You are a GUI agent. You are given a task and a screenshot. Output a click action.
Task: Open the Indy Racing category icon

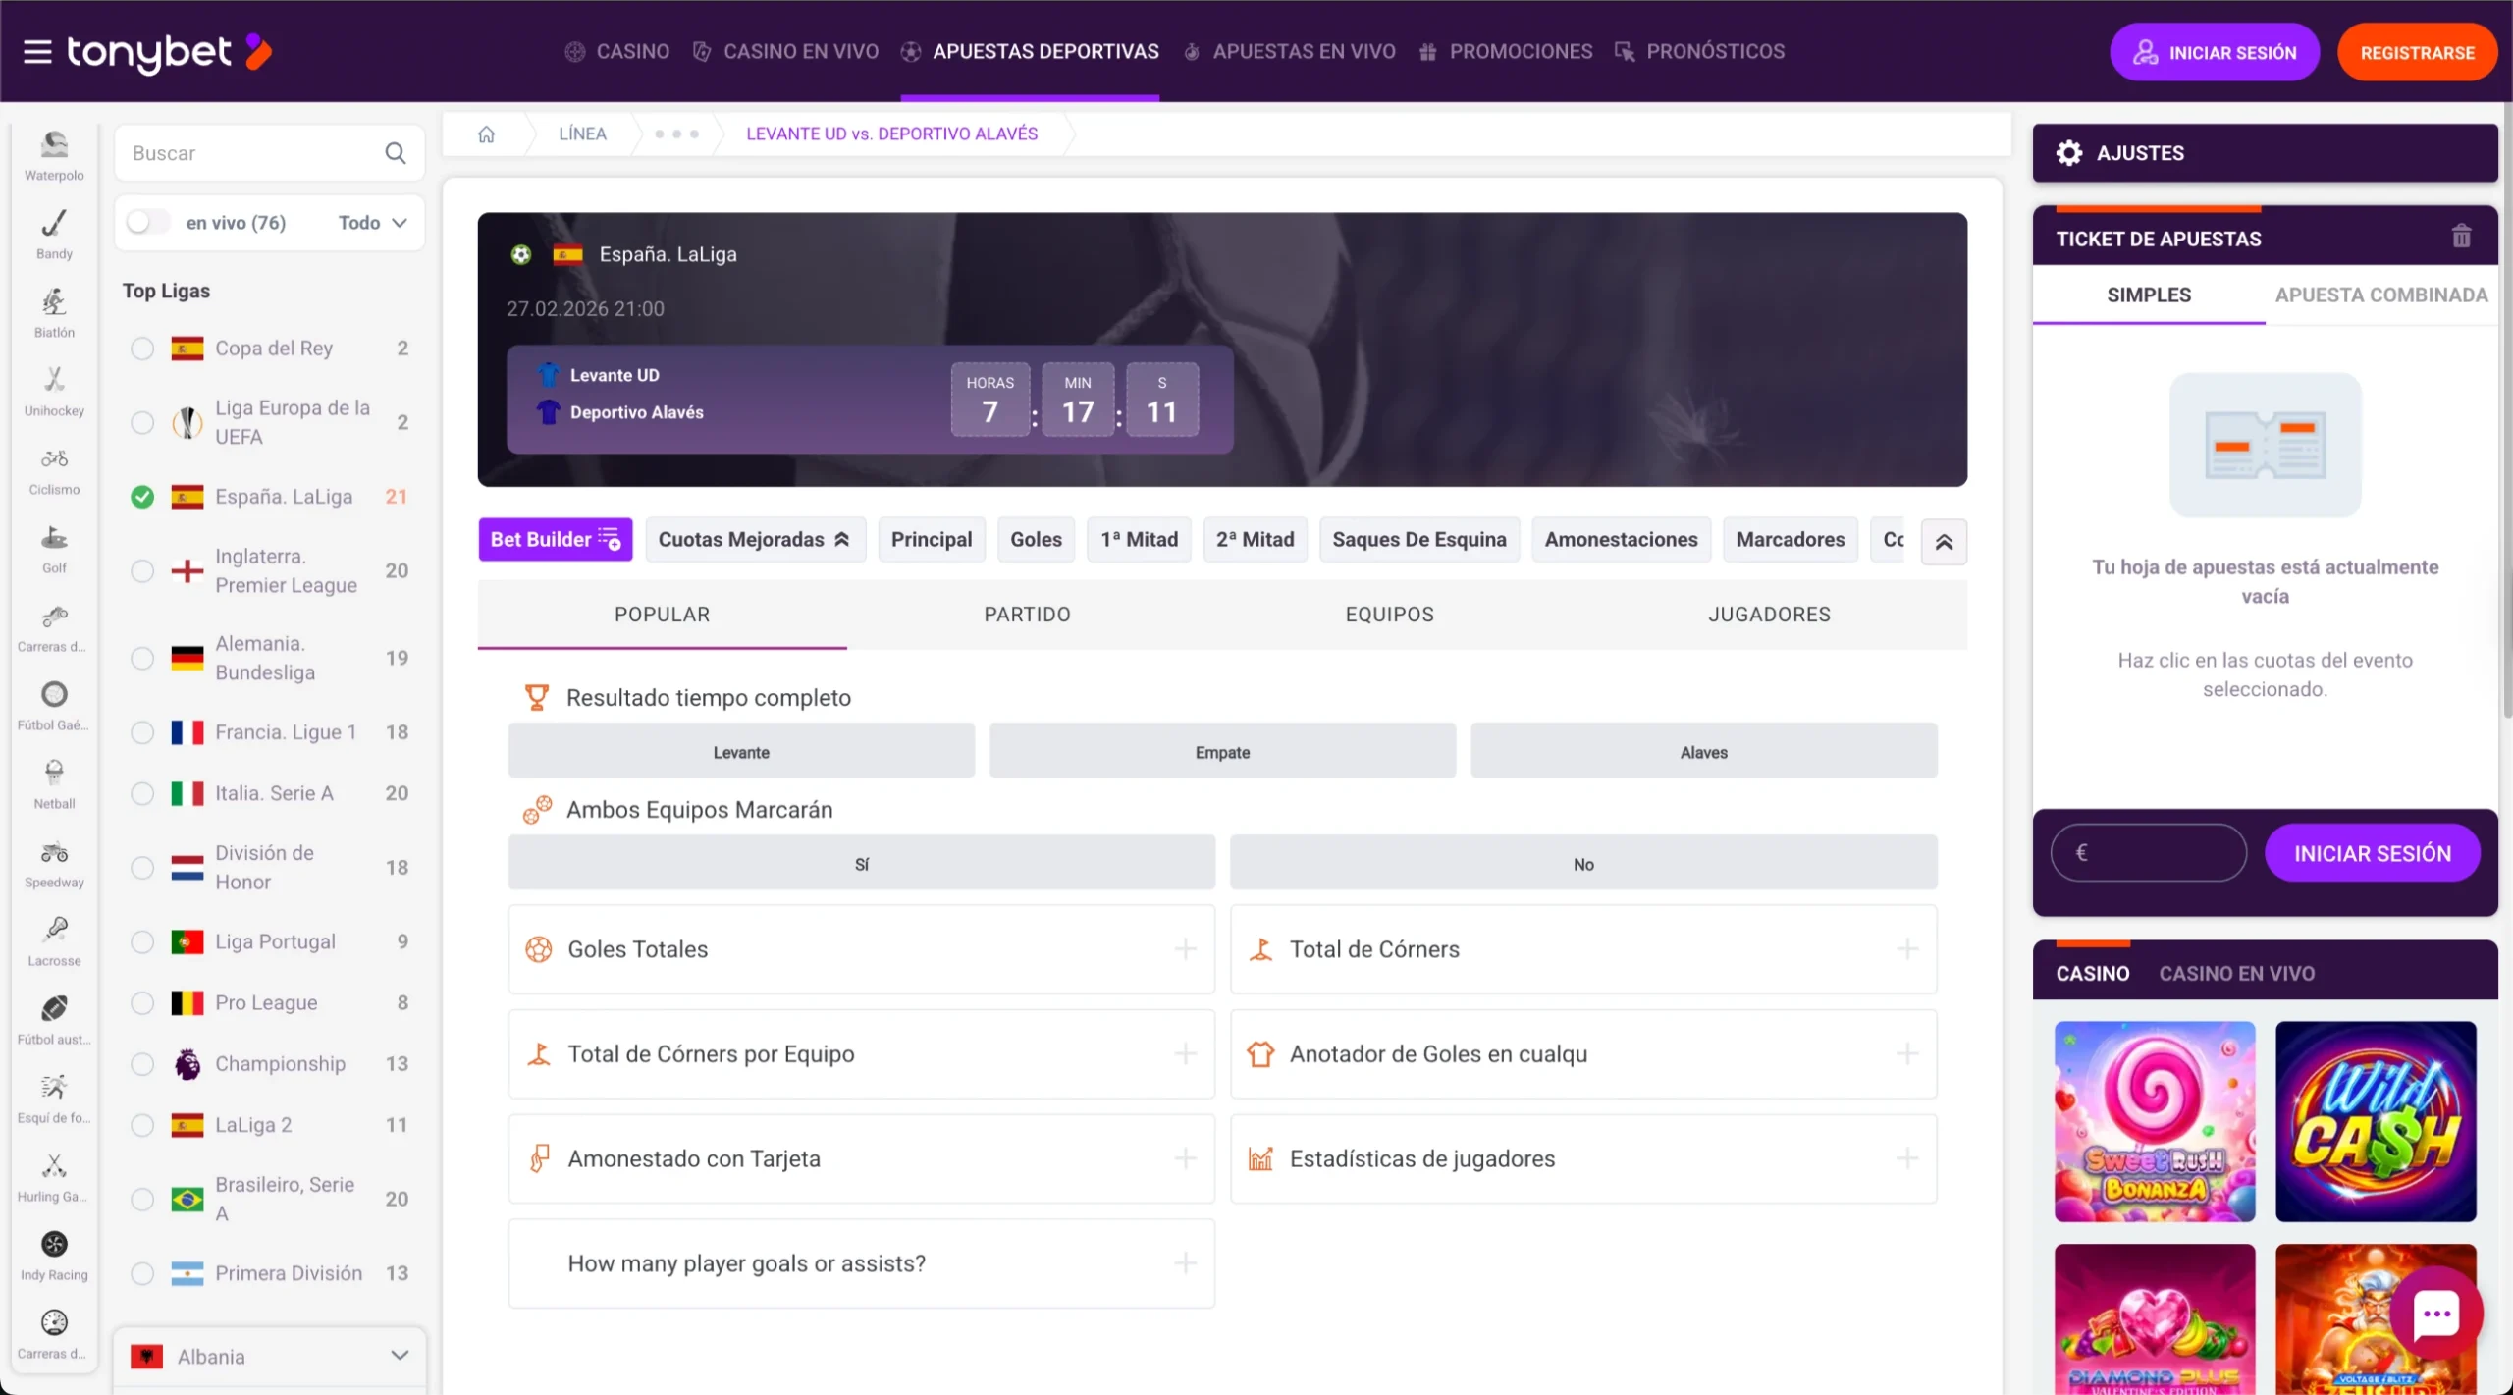(x=53, y=1245)
